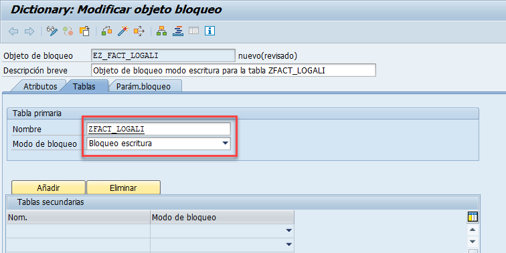506x253 pixels.
Task: Click the greyed-out table layout toolbar icon
Action: tap(193, 31)
